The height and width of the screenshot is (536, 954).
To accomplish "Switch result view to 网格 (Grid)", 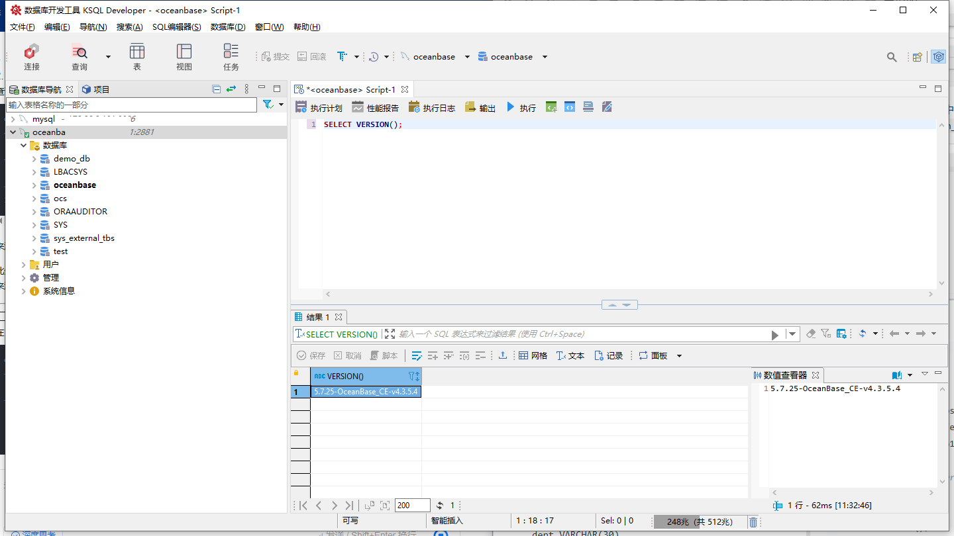I will [x=533, y=355].
